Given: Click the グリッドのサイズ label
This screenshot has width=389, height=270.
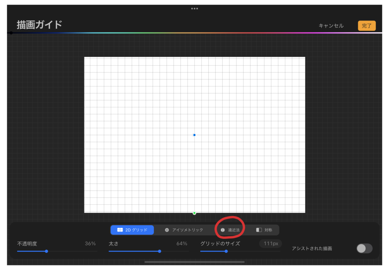Looking at the screenshot, I should coord(220,244).
